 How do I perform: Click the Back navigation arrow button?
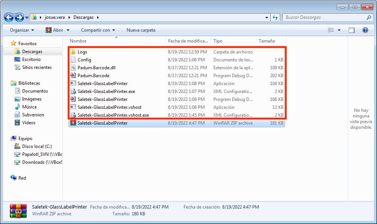point(9,17)
